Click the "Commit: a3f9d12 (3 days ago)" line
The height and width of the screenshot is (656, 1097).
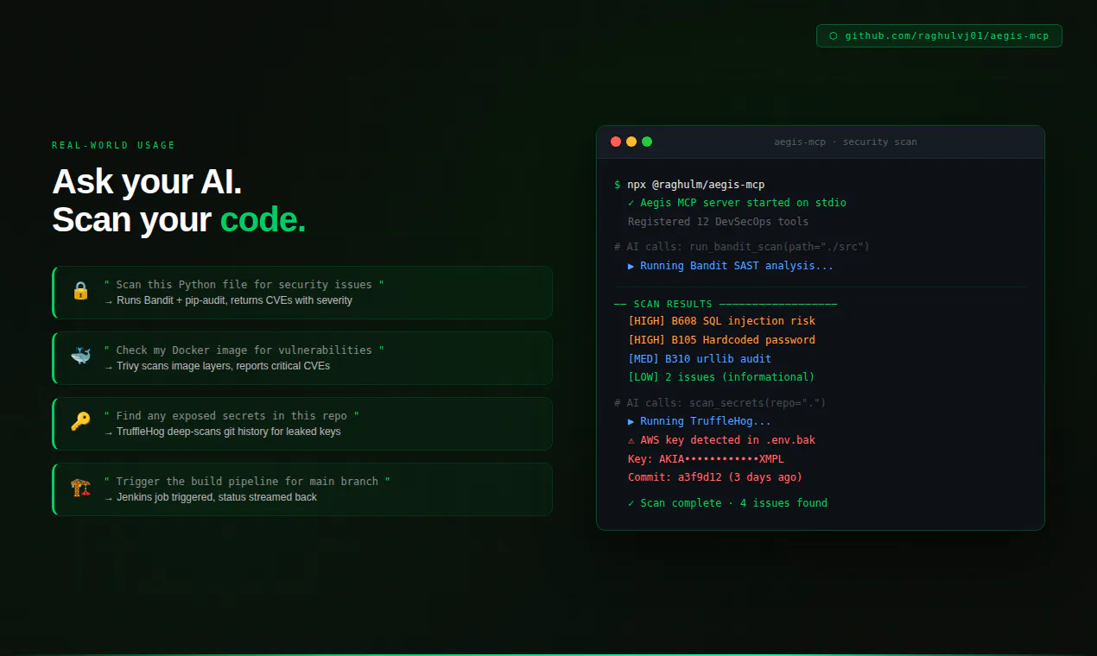715,477
